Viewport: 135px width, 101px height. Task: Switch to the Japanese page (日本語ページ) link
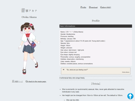[17, 81]
